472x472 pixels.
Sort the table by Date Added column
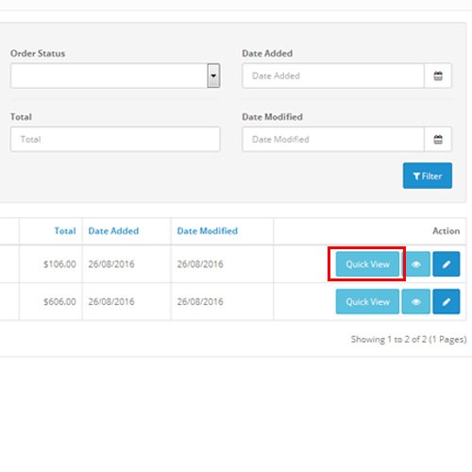(113, 231)
